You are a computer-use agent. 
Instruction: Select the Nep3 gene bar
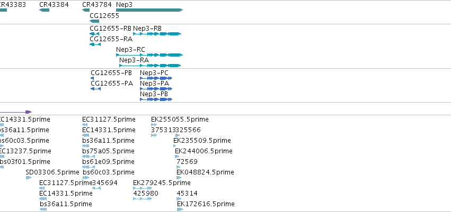click(149, 10)
